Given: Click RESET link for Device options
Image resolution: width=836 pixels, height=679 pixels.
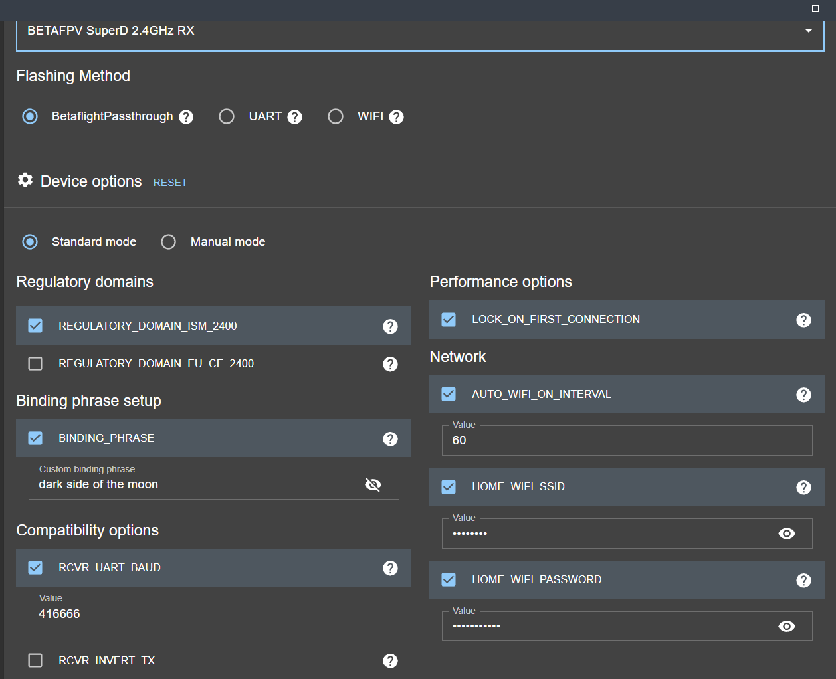Looking at the screenshot, I should point(170,183).
